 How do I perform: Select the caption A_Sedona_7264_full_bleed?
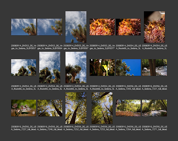128,128
